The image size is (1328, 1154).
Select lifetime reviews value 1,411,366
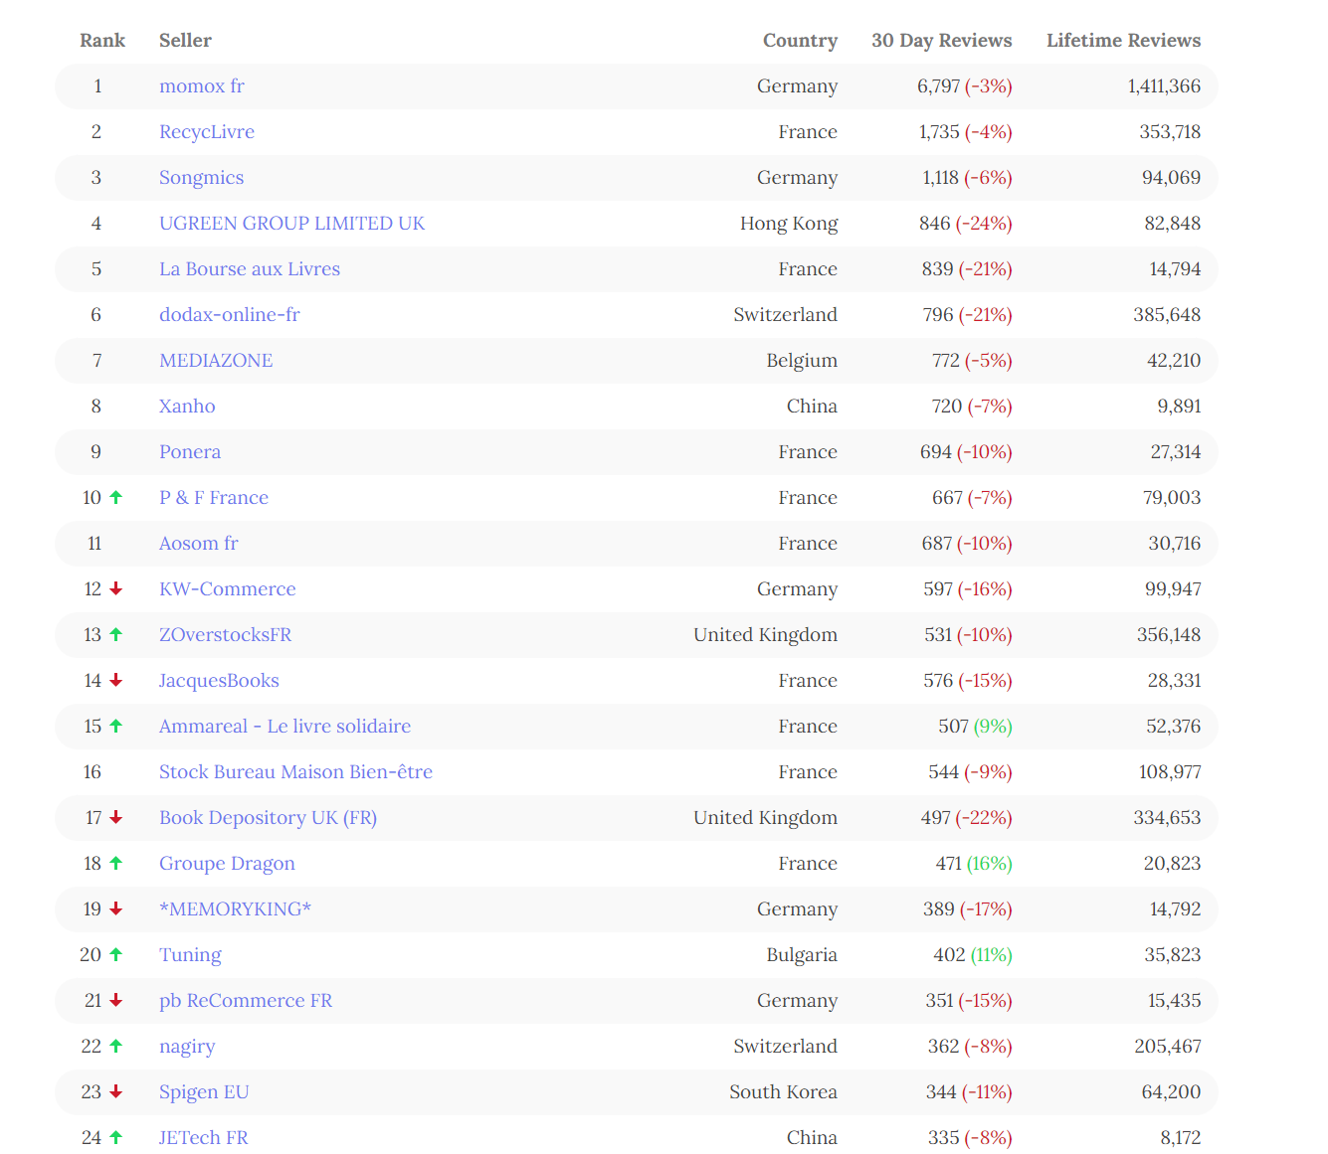(x=1164, y=86)
